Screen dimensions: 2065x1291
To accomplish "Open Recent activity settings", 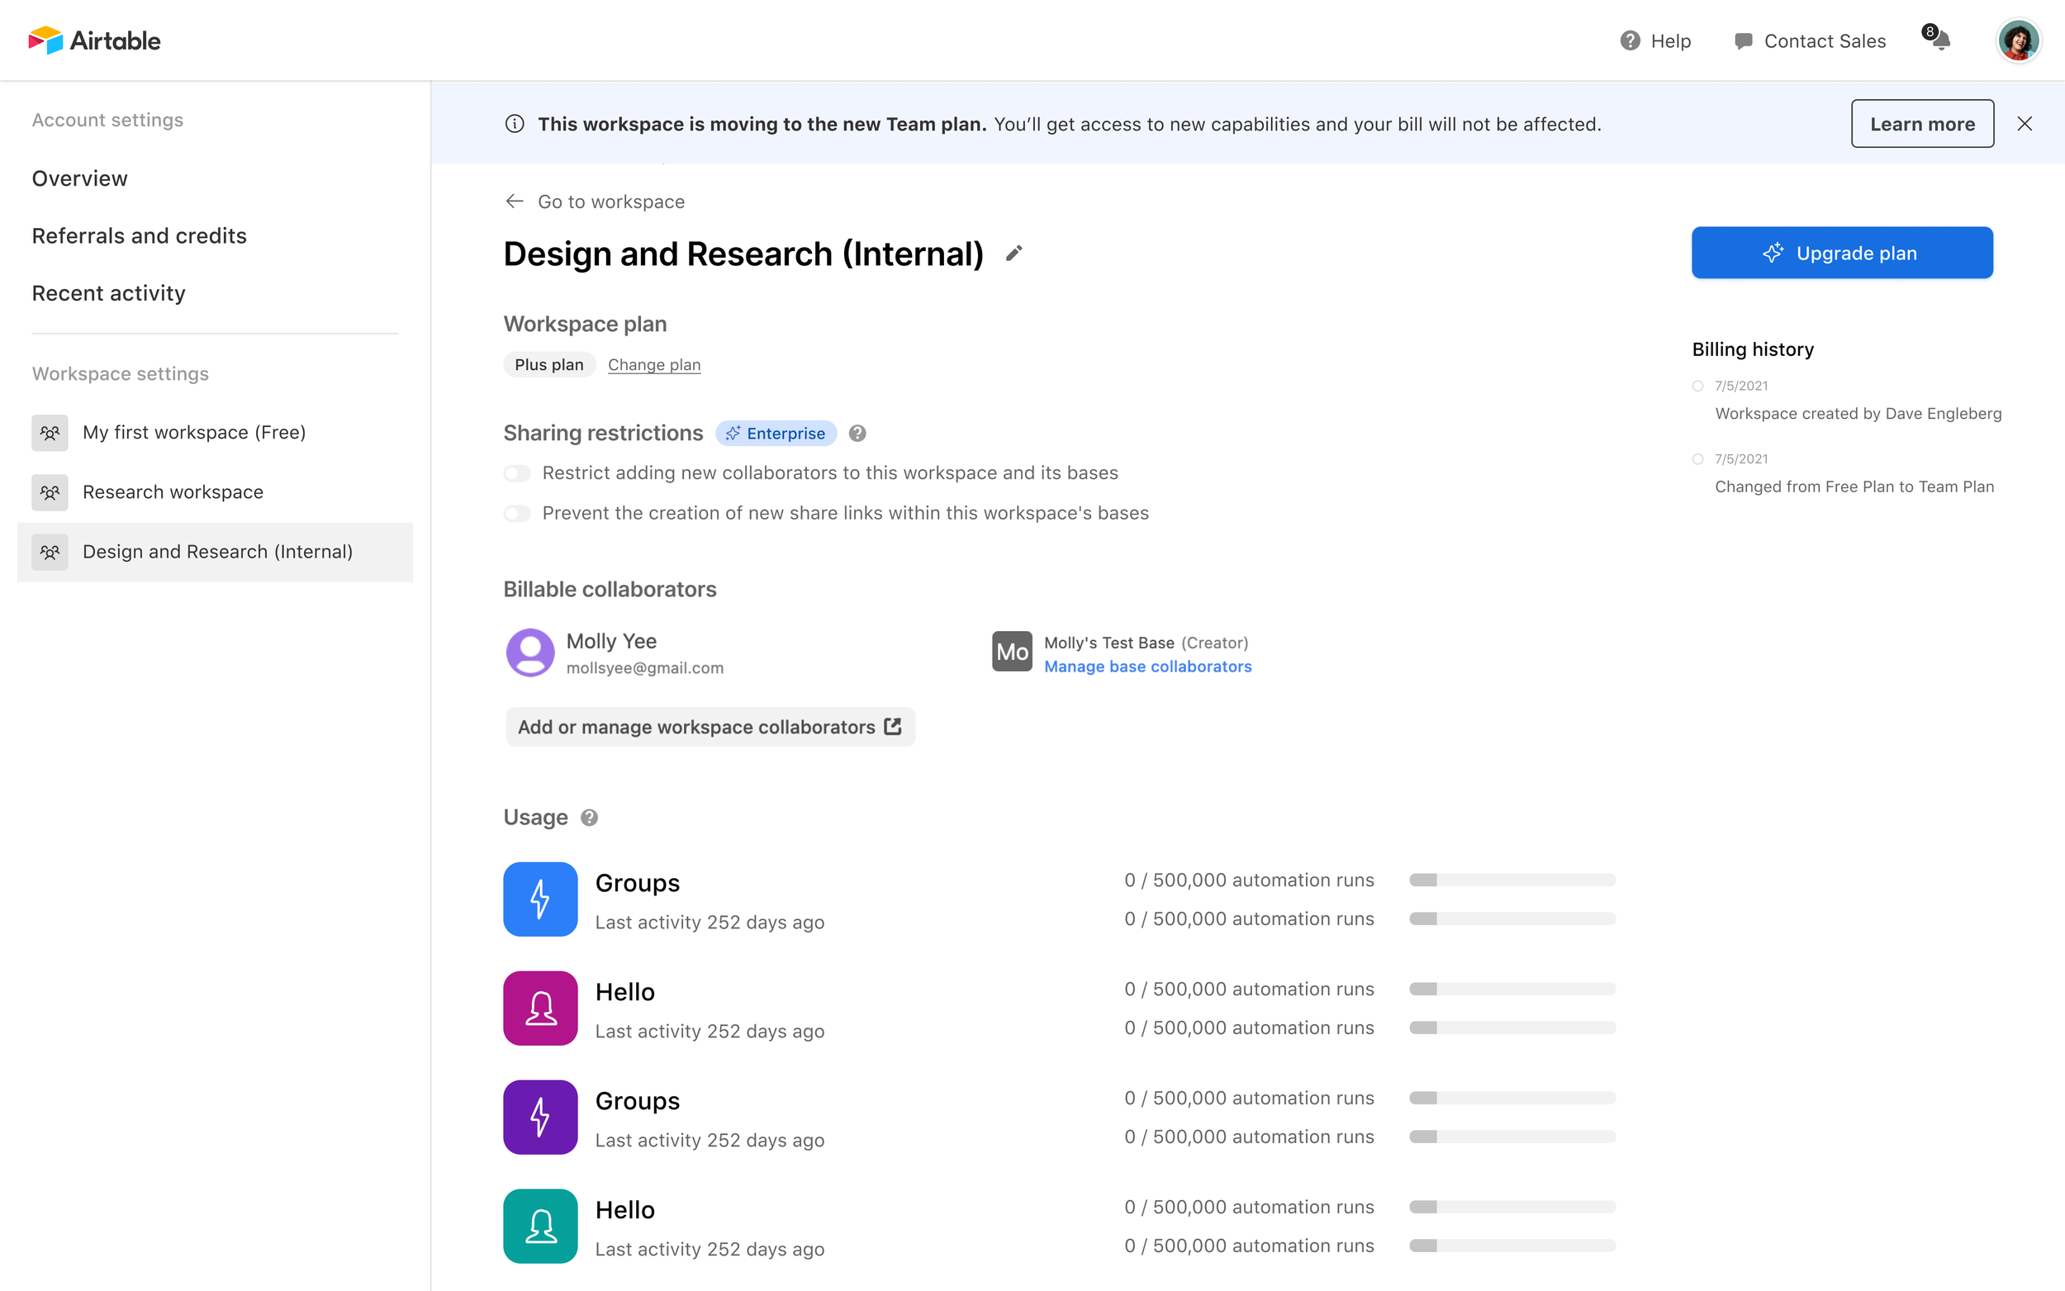I will point(108,293).
